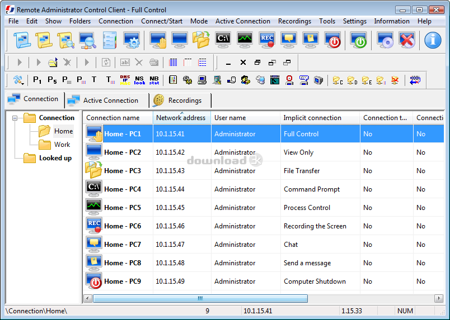450x320 pixels.
Task: Click the REC screen recording toolbar icon
Action: (267, 40)
